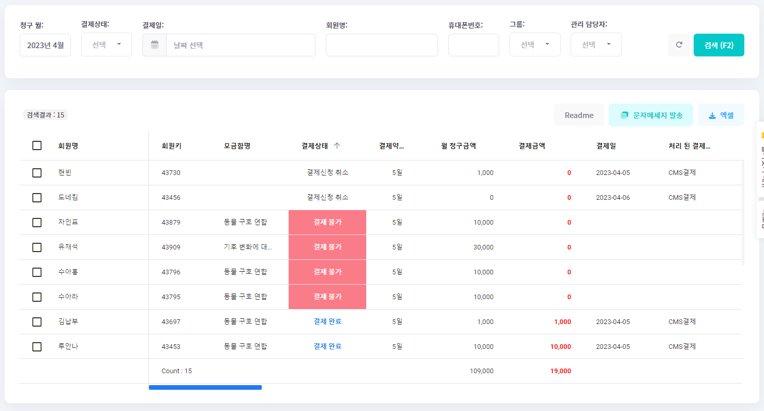Image resolution: width=764 pixels, height=411 pixels.
Task: Check the row for 유재석
Action: [x=37, y=247]
